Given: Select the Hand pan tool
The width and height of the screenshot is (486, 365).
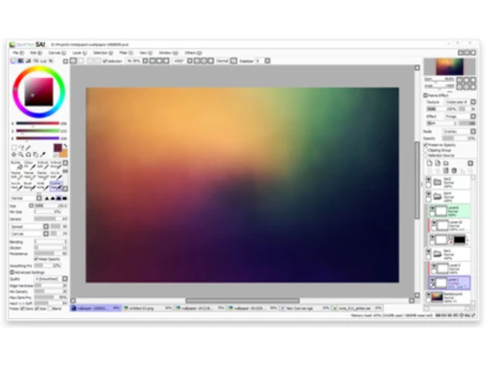Looking at the screenshot, I should click(x=36, y=155).
